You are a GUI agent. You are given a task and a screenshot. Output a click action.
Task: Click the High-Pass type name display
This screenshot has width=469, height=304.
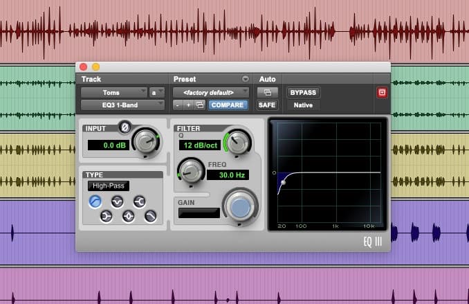pos(109,186)
